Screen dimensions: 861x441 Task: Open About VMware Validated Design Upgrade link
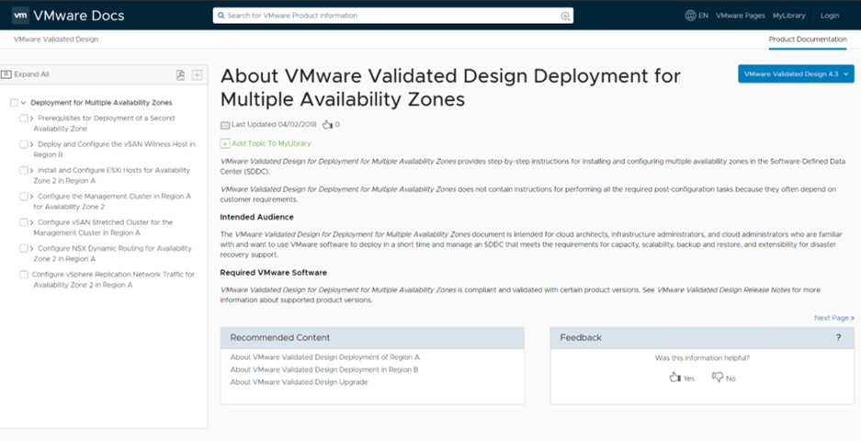[299, 382]
